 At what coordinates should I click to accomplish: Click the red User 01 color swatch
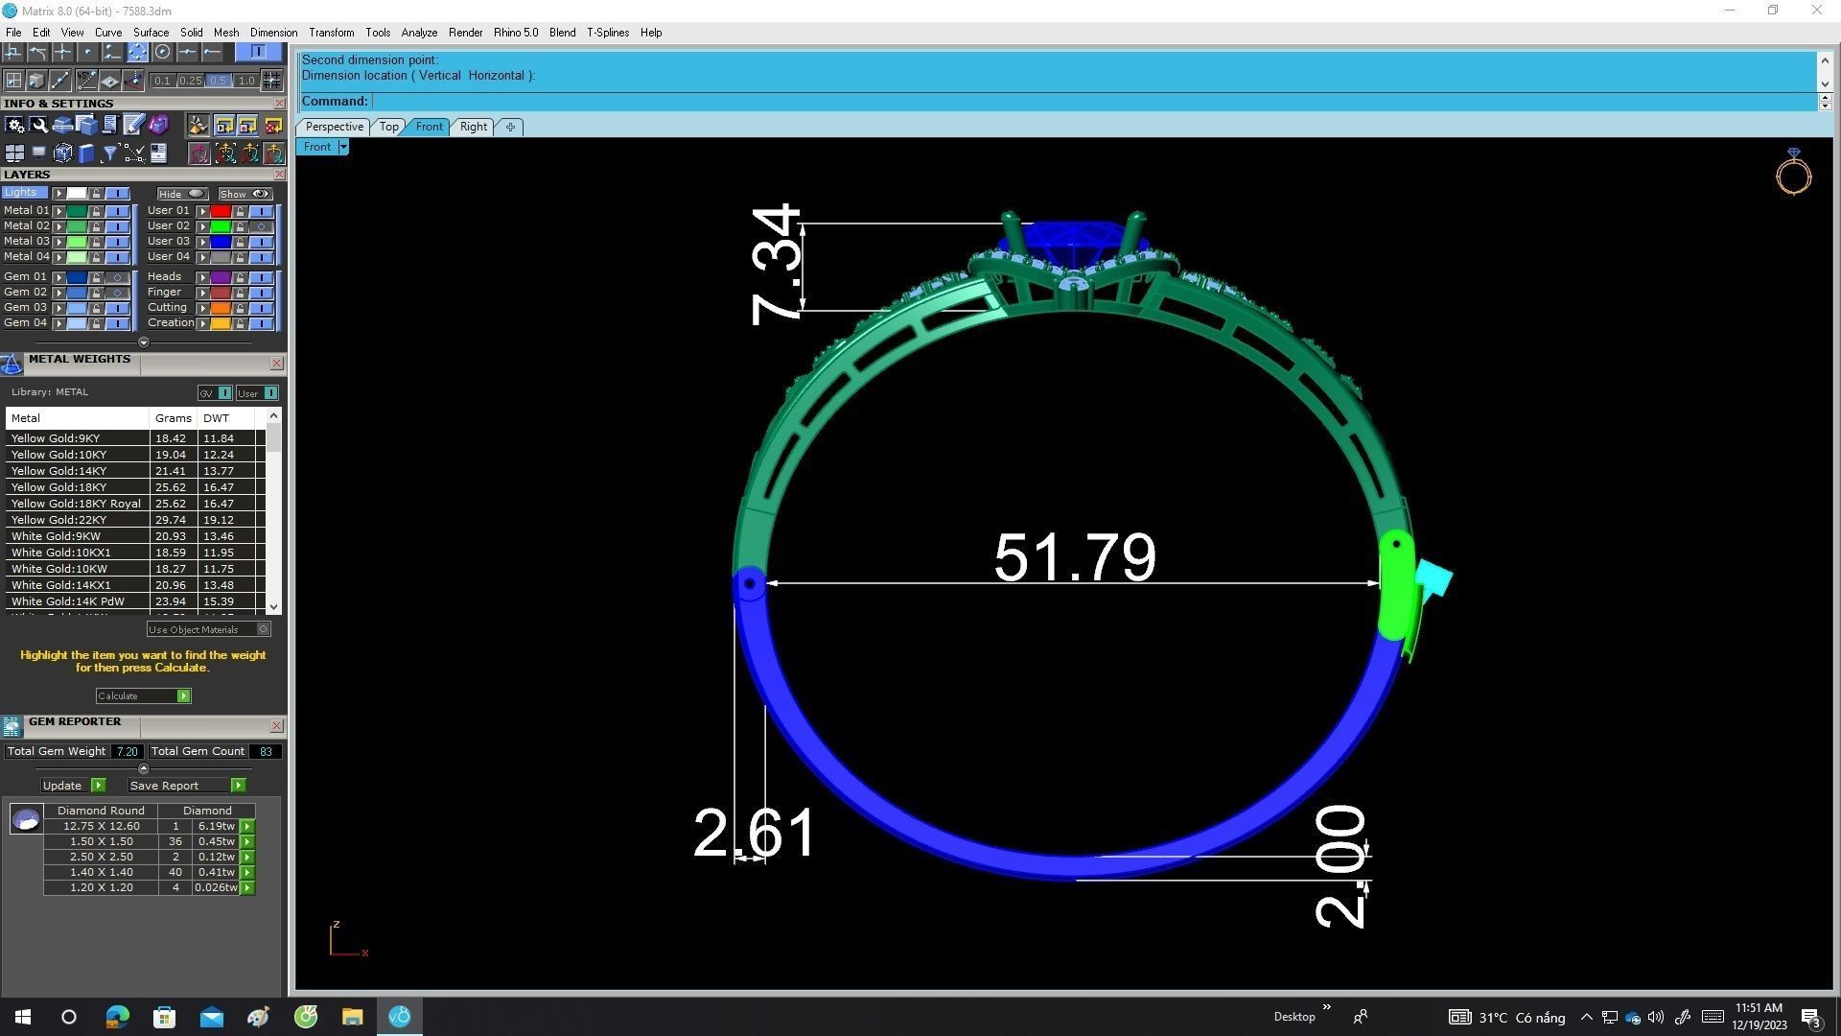coord(221,211)
